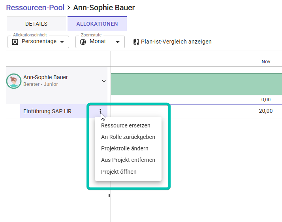Click the three-dot menu beside Einführung SAP HR
This screenshot has width=282, height=222.
coord(101,111)
